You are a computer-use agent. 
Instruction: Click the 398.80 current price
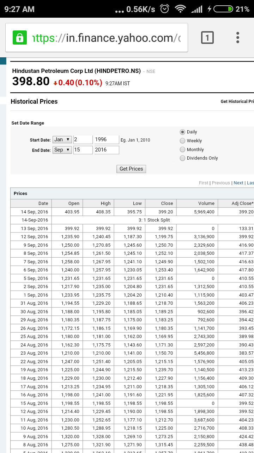point(31,81)
